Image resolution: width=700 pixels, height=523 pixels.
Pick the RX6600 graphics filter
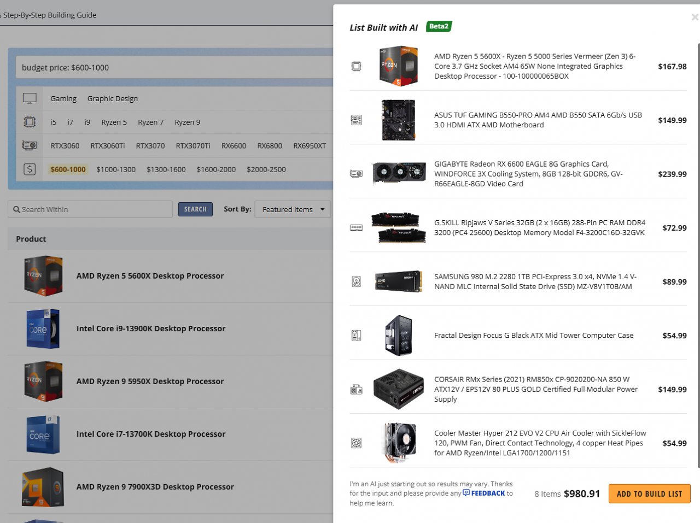[x=234, y=146]
